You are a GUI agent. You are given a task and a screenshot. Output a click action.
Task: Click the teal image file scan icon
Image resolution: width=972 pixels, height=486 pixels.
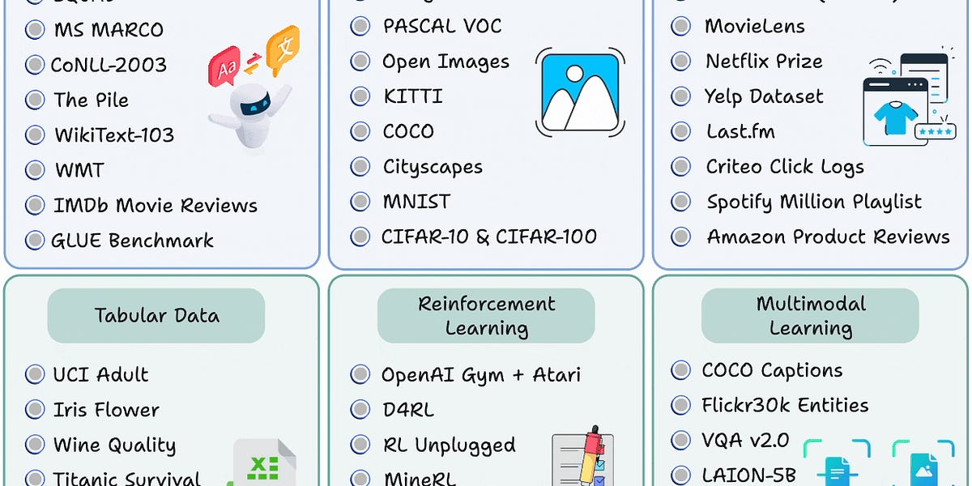[924, 464]
